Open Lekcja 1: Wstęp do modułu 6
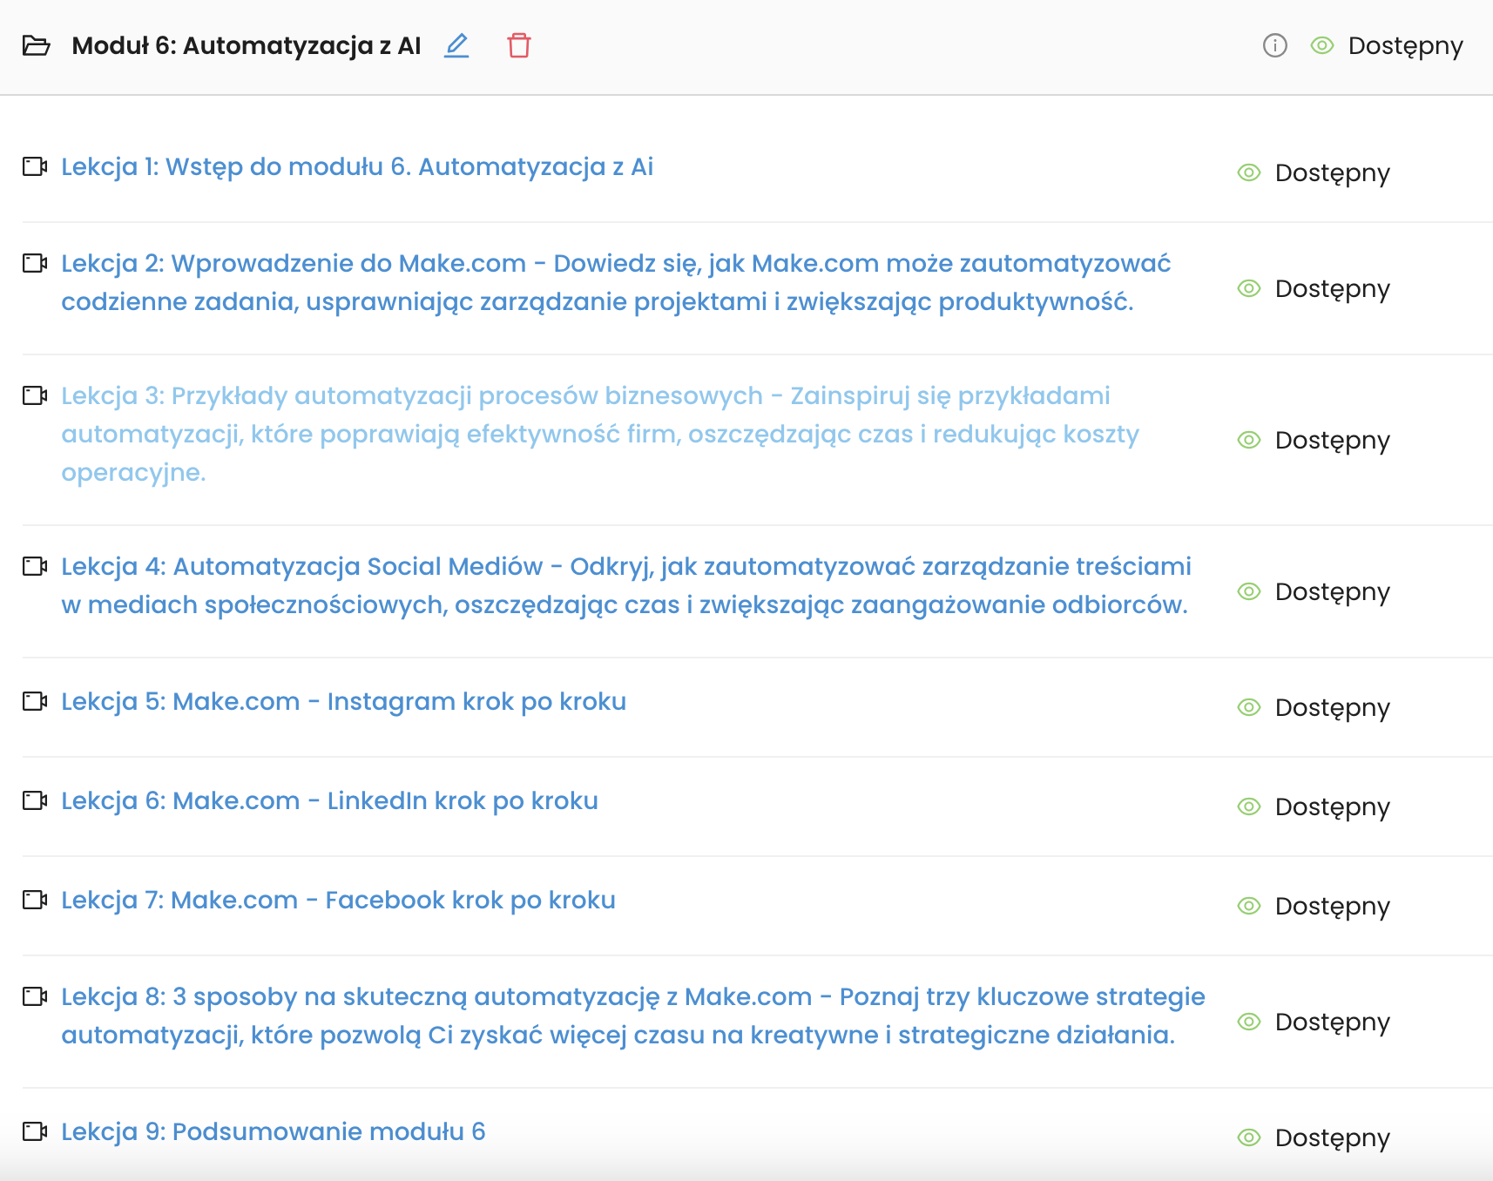Viewport: 1493px width, 1181px height. pyautogui.click(x=357, y=166)
